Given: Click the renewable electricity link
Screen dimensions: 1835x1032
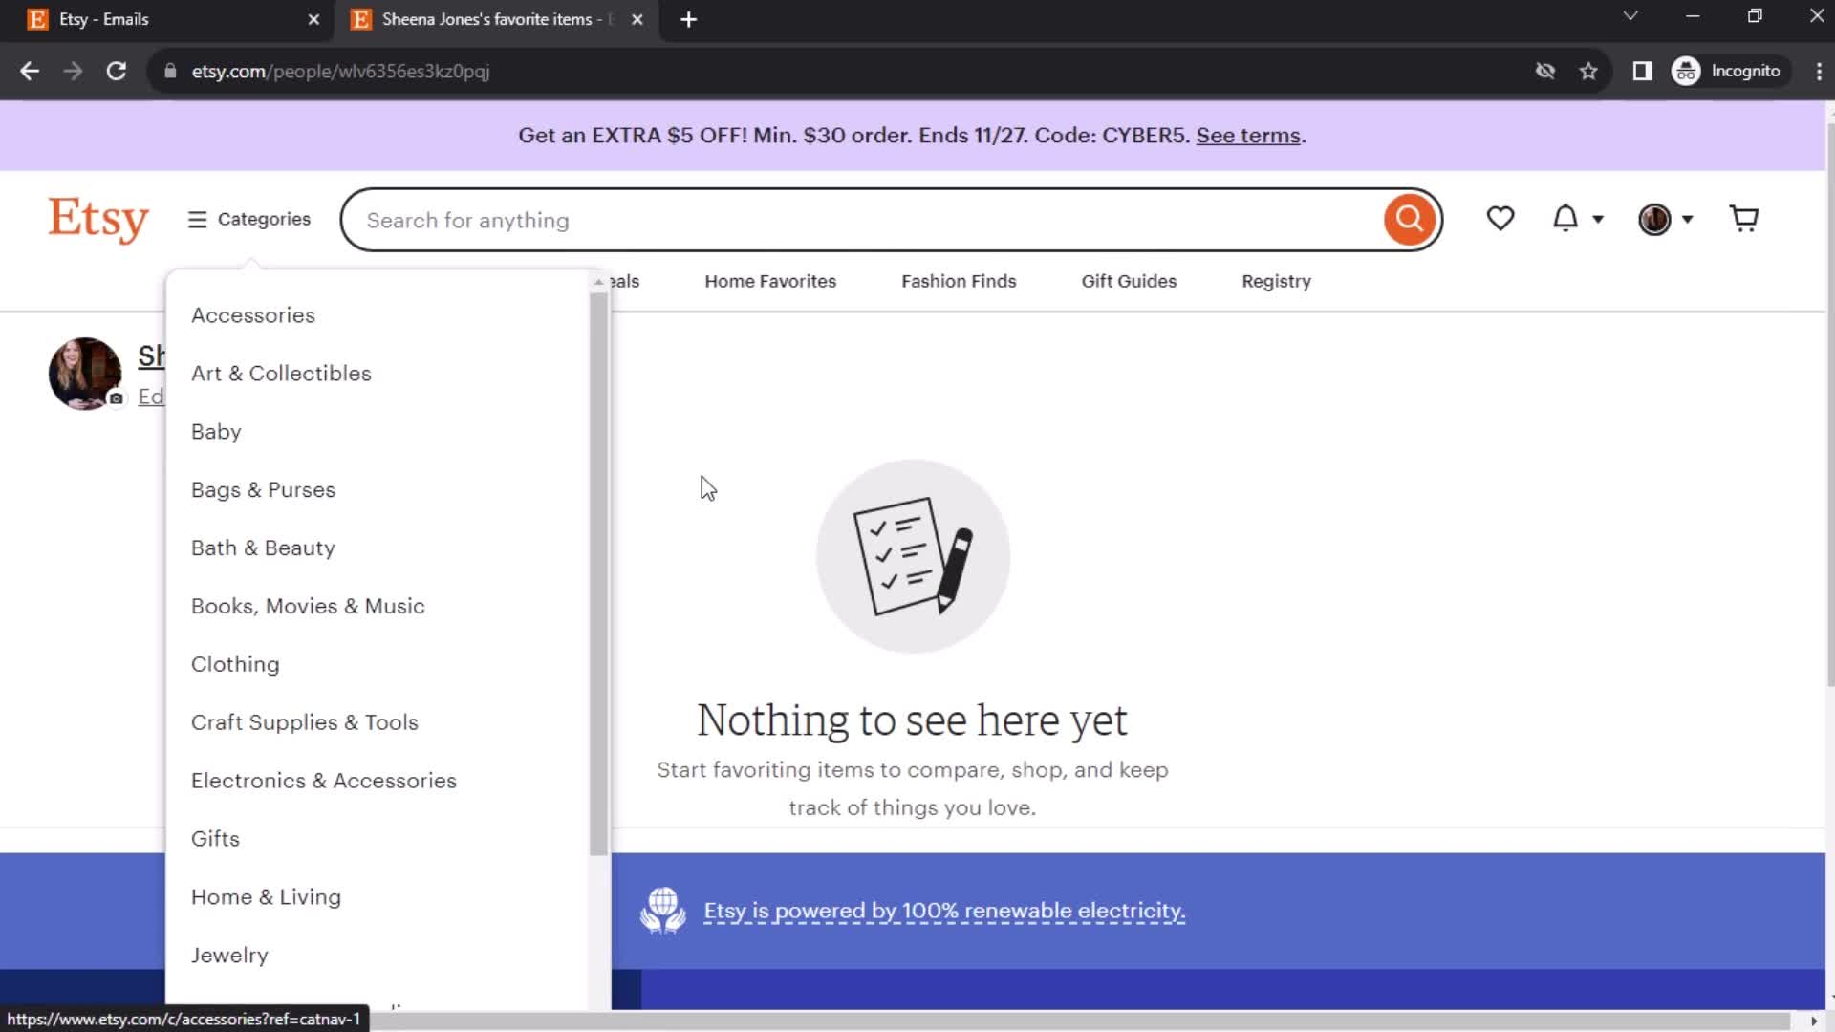Looking at the screenshot, I should (945, 910).
